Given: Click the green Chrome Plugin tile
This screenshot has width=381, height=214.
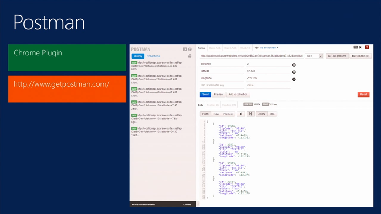Looking at the screenshot, I should coord(67,58).
